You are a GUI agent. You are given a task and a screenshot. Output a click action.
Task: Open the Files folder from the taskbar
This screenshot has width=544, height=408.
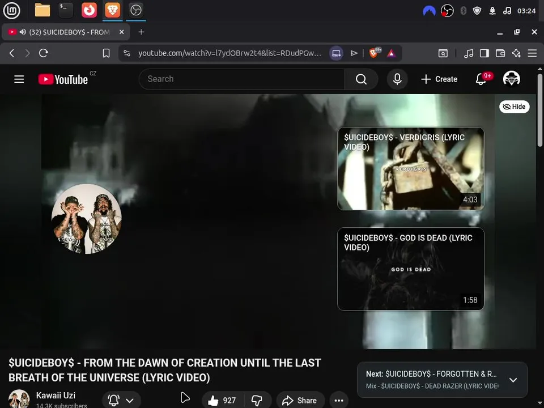42,10
